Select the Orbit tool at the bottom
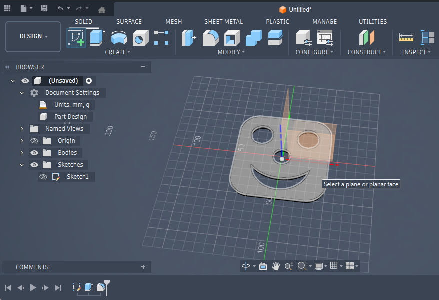Screen dimensions: 439x300 coord(246,266)
